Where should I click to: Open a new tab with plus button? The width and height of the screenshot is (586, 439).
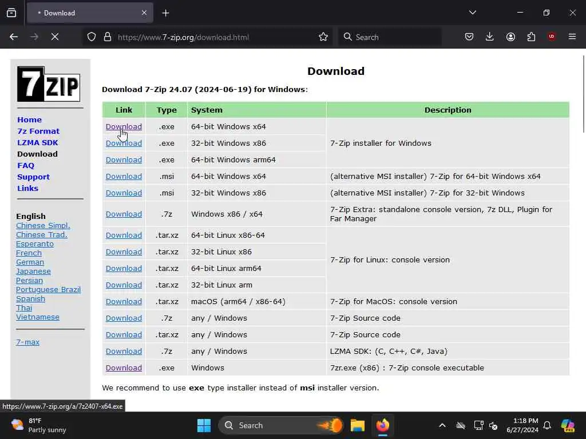pos(165,13)
